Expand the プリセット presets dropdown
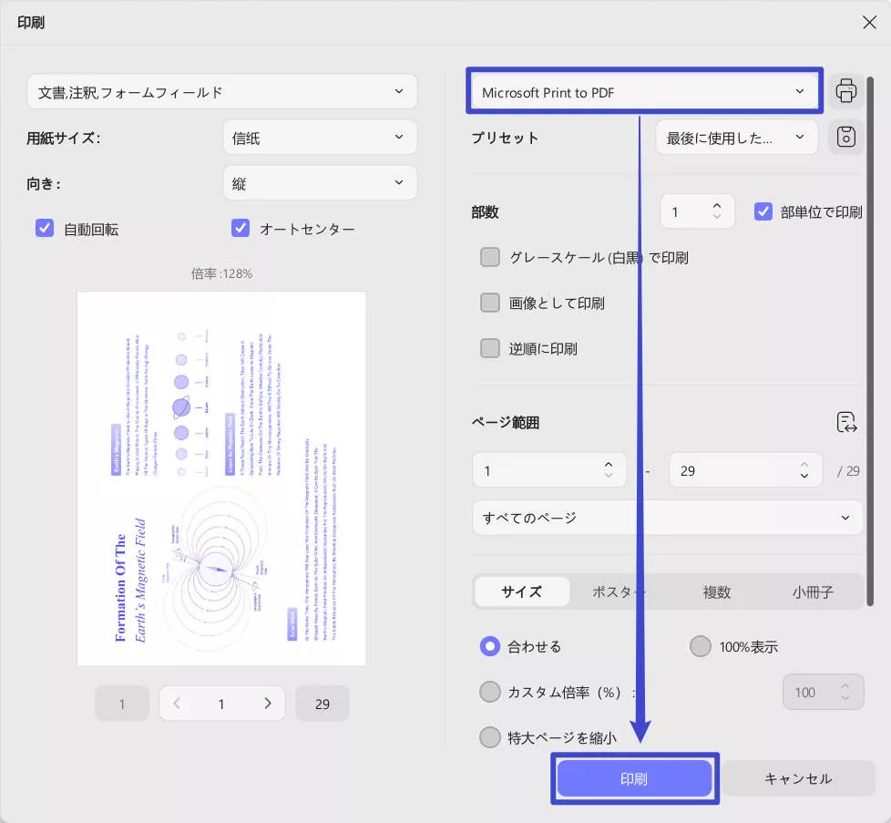 736,137
